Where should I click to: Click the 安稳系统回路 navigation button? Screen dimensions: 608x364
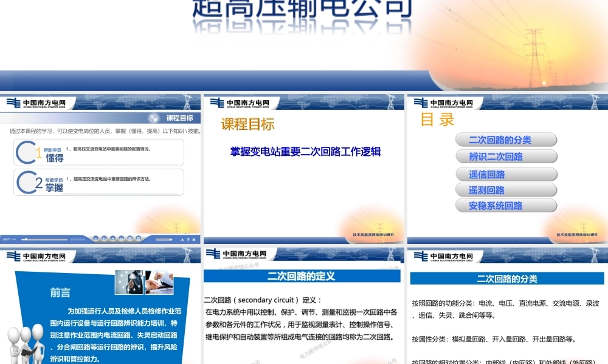pyautogui.click(x=506, y=206)
